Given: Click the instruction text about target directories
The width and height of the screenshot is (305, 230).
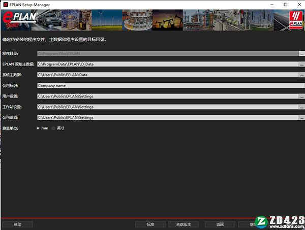Looking at the screenshot, I should coord(54,40).
